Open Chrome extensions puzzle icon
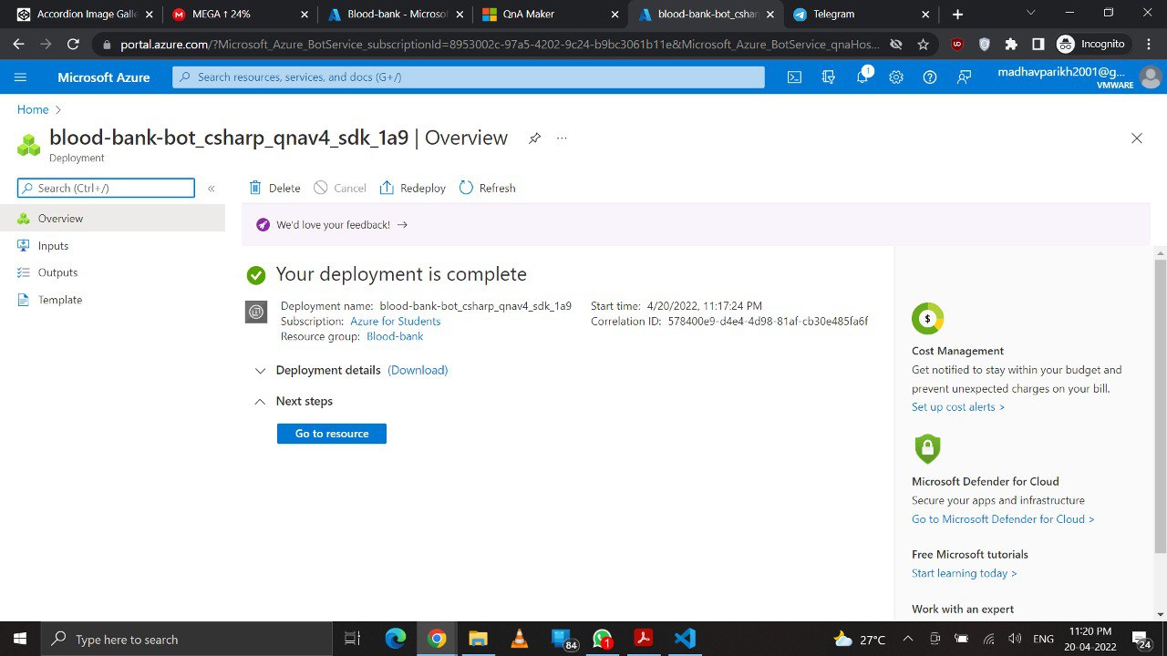This screenshot has height=656, width=1167. pos(1010,44)
